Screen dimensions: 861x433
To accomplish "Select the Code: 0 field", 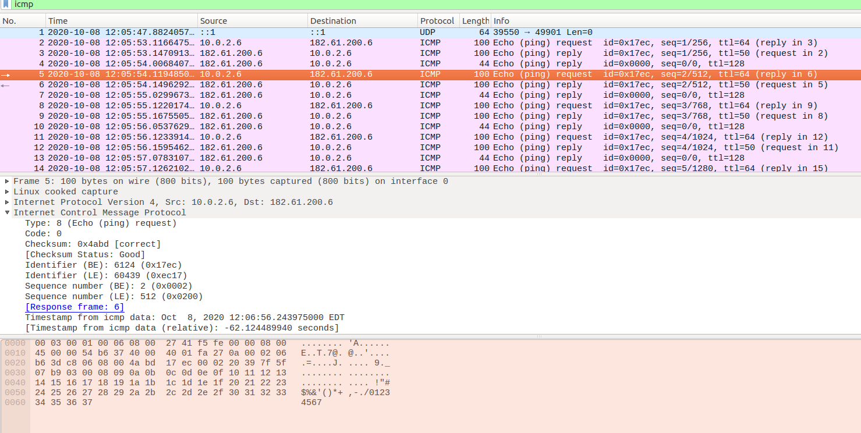I will 43,234.
